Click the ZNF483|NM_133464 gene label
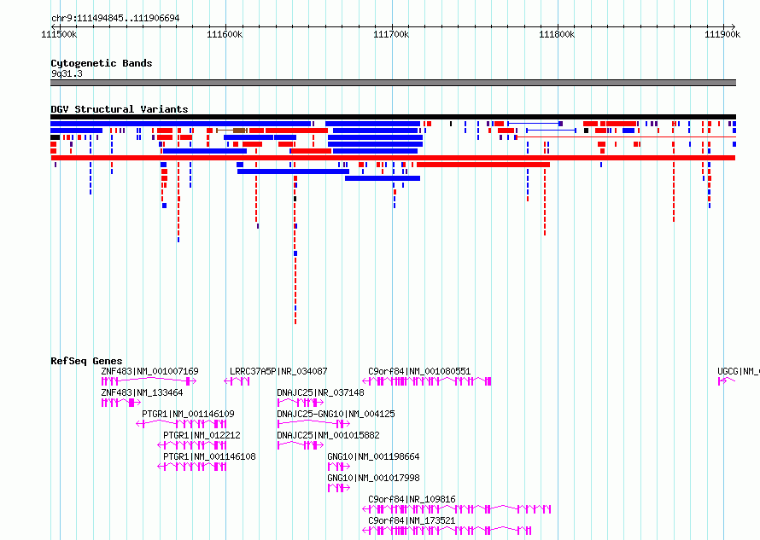The height and width of the screenshot is (540, 760). coord(142,392)
